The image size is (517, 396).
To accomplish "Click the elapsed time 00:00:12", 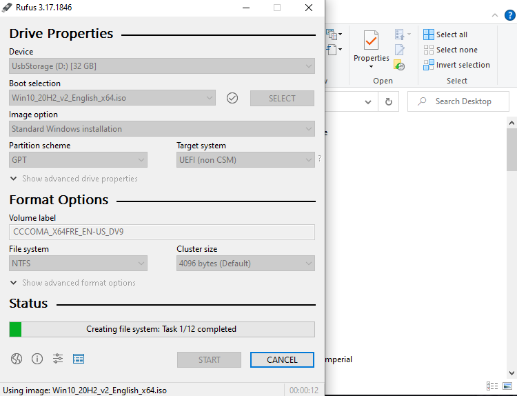I will tap(304, 390).
